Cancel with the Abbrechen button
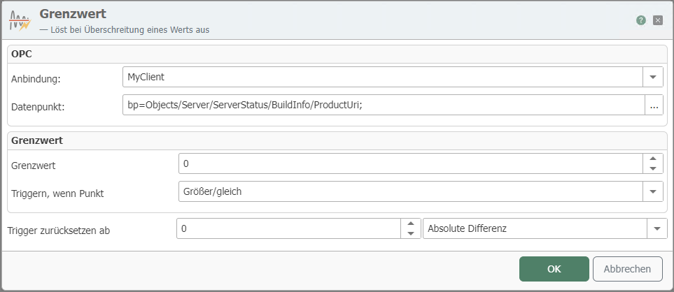Image resolution: width=674 pixels, height=292 pixels. pyautogui.click(x=628, y=269)
